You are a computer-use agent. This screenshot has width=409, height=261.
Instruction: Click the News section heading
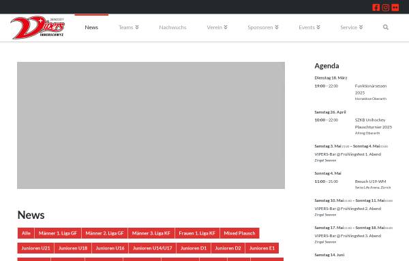coord(31,215)
